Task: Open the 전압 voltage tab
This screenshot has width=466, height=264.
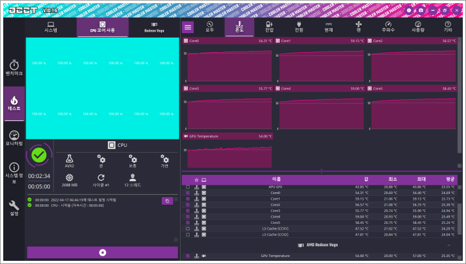Action: click(269, 27)
